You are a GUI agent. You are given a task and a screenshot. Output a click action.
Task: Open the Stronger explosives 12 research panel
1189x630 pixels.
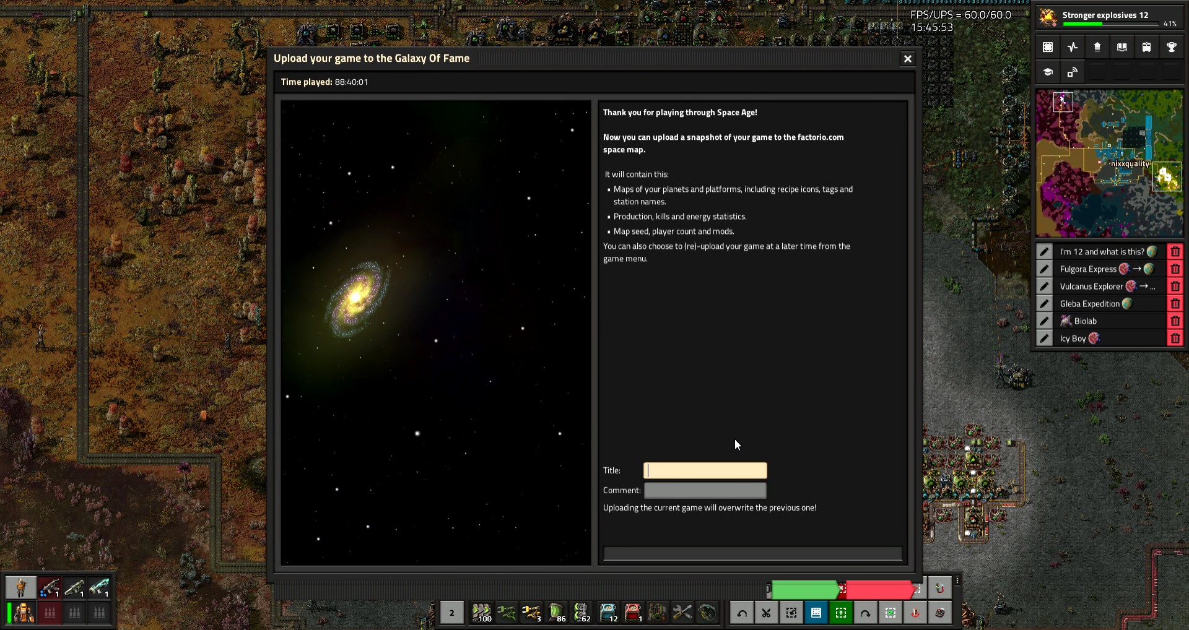point(1108,17)
